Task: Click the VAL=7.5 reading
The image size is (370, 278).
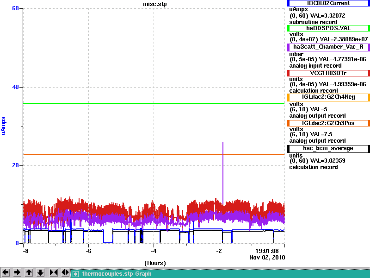Action: [x=321, y=134]
